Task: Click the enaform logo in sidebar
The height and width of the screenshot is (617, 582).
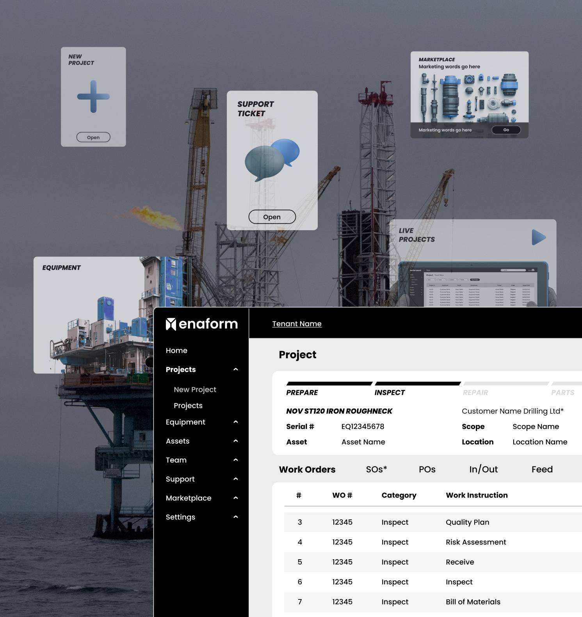Action: [x=201, y=324]
